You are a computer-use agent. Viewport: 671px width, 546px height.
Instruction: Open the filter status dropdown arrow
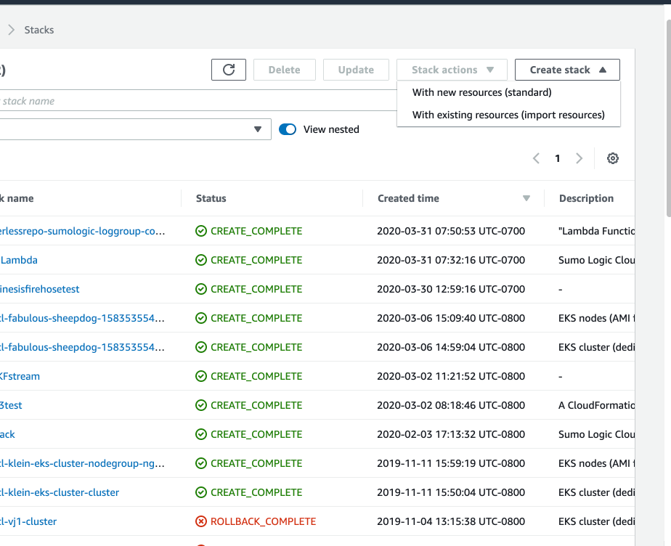click(257, 129)
